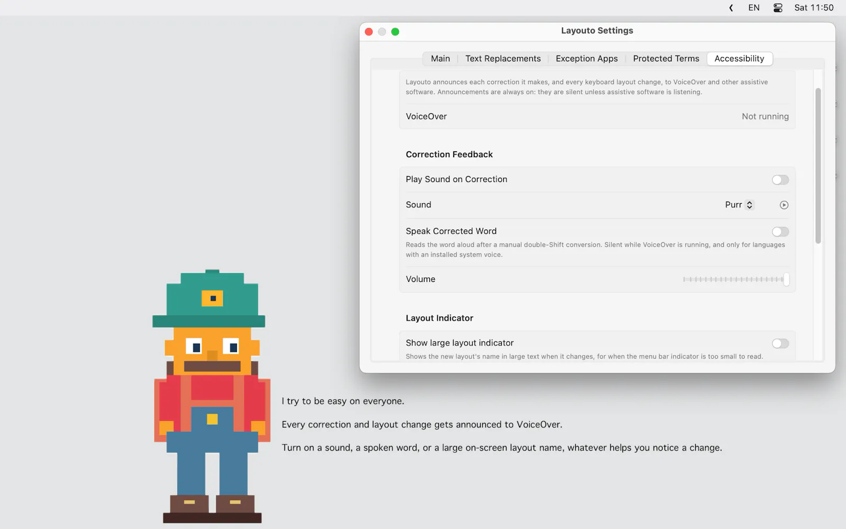
Task: Click the pixel-art lumberjack mascot
Action: (x=212, y=397)
